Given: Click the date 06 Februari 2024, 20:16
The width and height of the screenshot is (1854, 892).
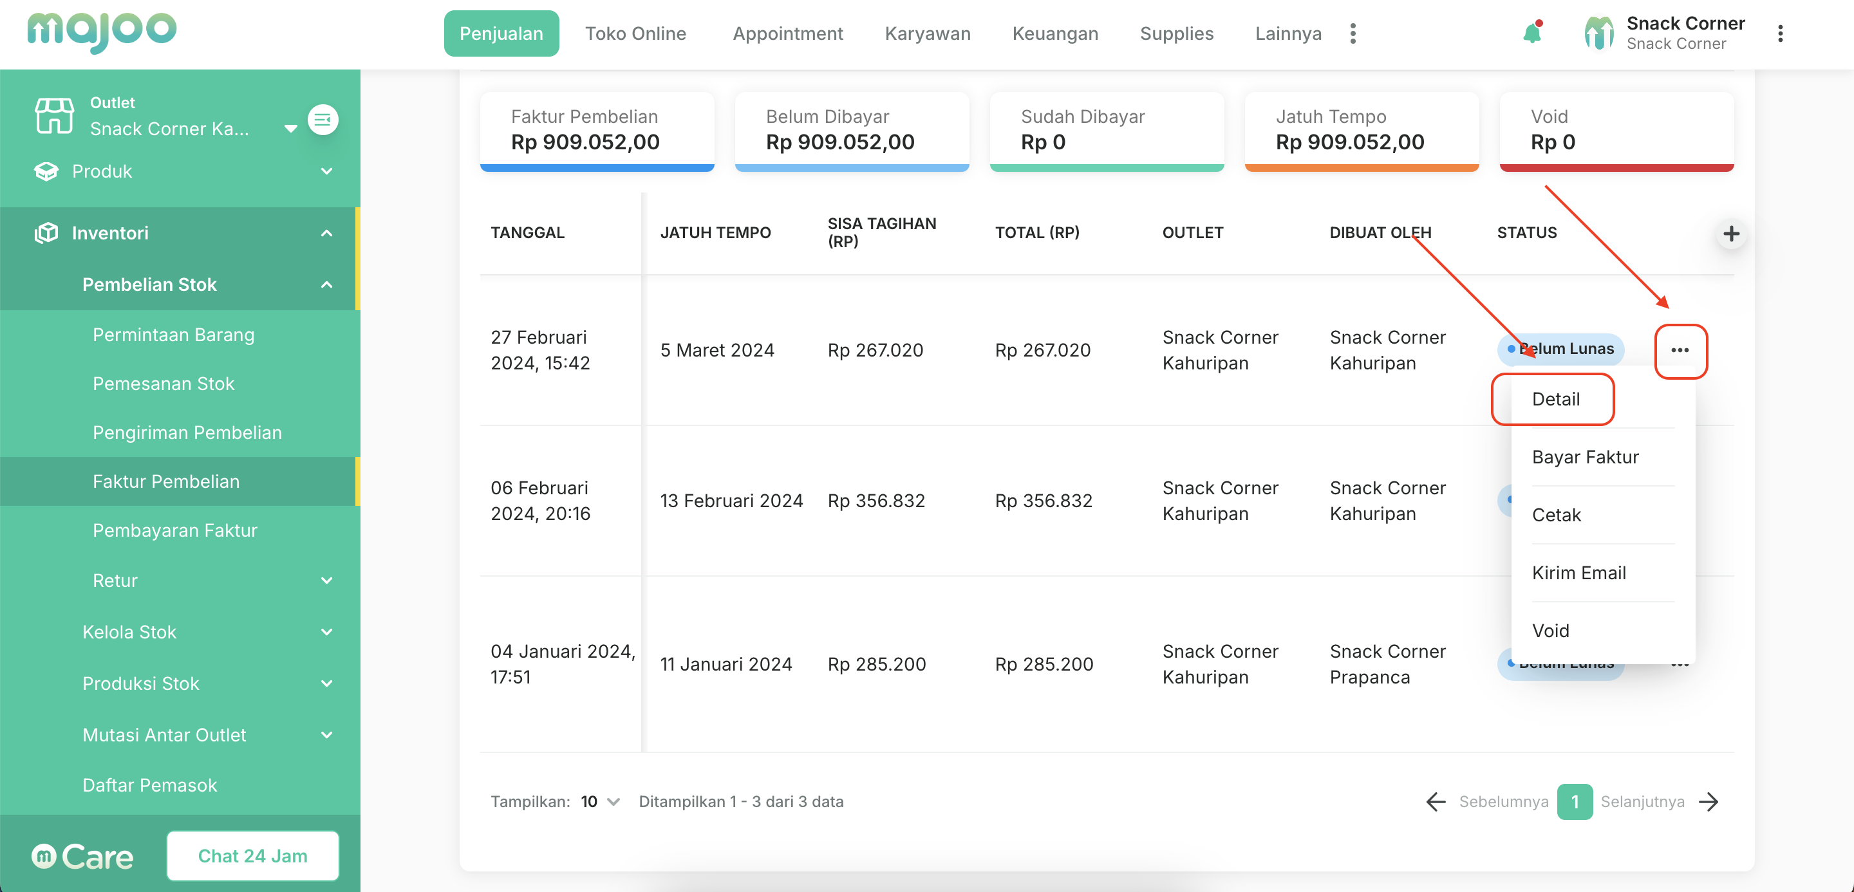Looking at the screenshot, I should (x=541, y=501).
